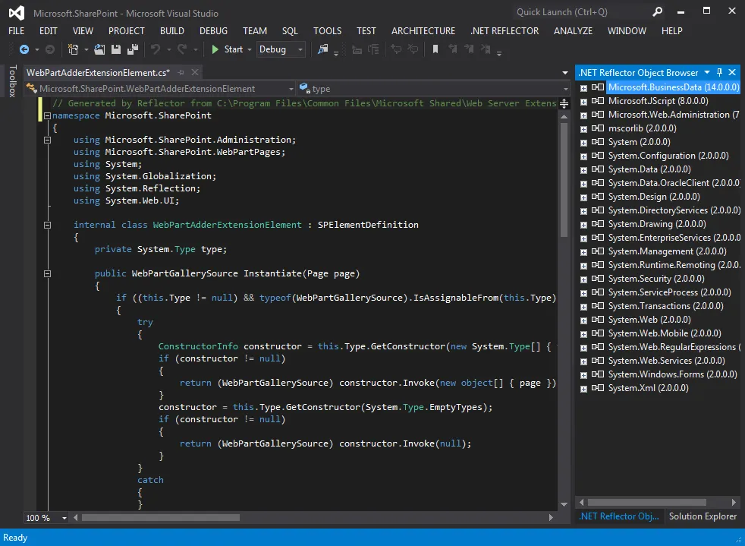745x546 pixels.
Task: Toggle pin on WebPartAdderExtensionElement.cs tab
Action: [x=182, y=72]
